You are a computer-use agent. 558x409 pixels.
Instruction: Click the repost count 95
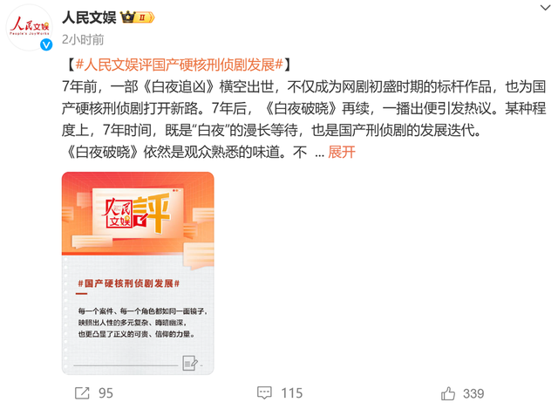tap(105, 393)
